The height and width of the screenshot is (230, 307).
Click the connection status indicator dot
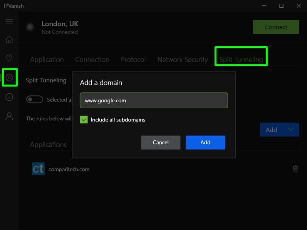point(30,27)
